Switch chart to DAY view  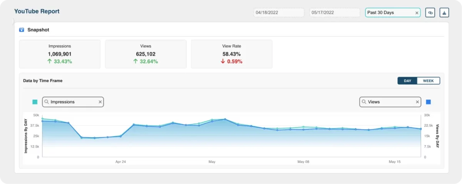407,81
